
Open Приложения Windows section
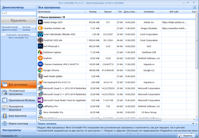coord(18,100)
